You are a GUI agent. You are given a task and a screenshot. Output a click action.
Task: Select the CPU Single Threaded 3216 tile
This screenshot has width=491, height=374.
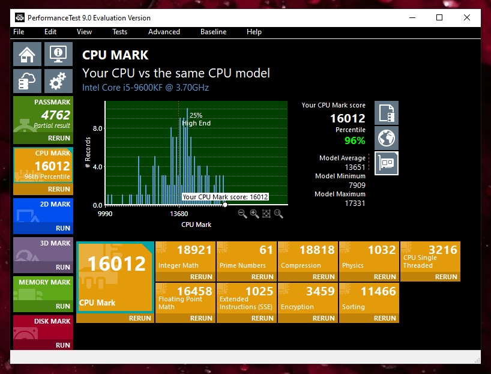tap(430, 257)
